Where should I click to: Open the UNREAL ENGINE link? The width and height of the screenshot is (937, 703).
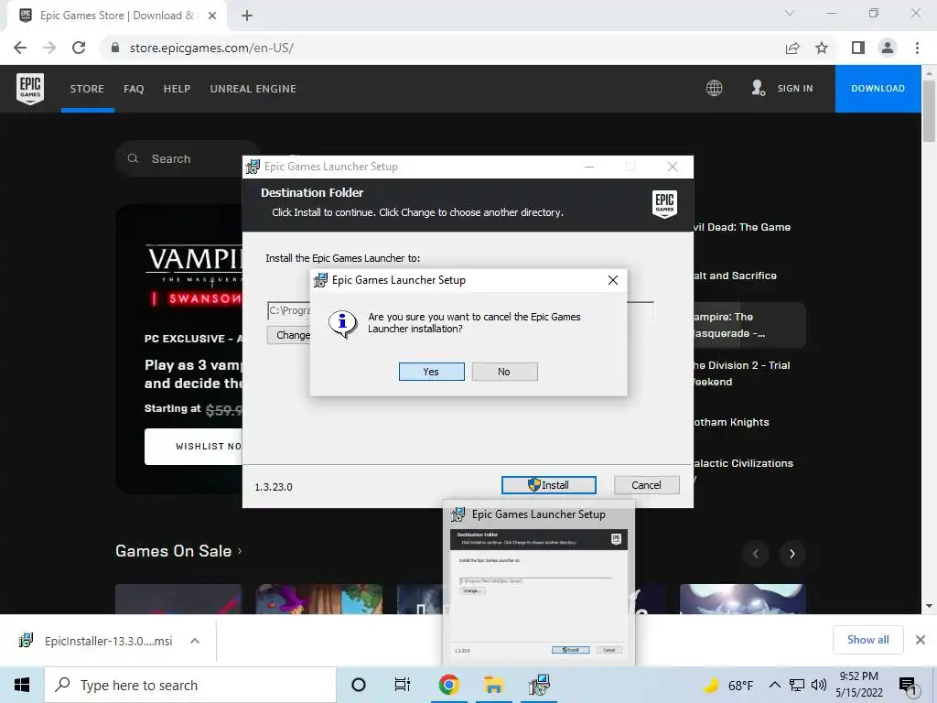[x=253, y=89]
